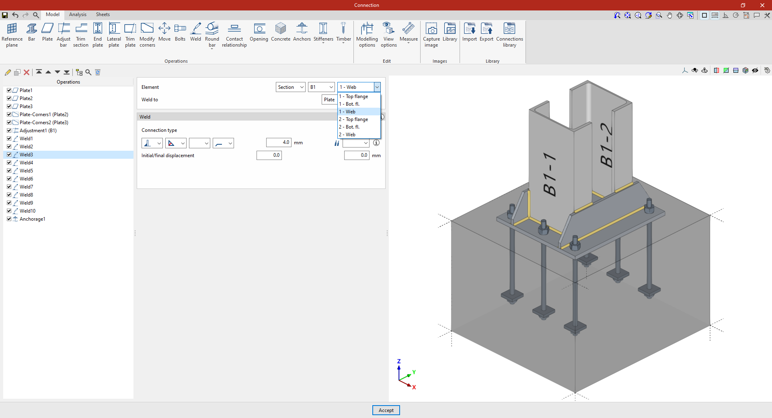Delete operation with red X icon
772x418 pixels.
click(27, 72)
